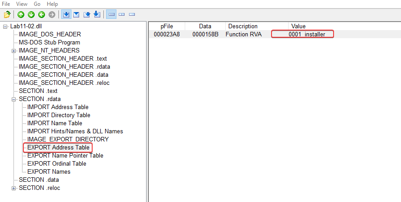Viewport: 401px width, 202px height.
Task: Open IMAGE_EXPORT_DIRECTORY item
Action: (68, 140)
